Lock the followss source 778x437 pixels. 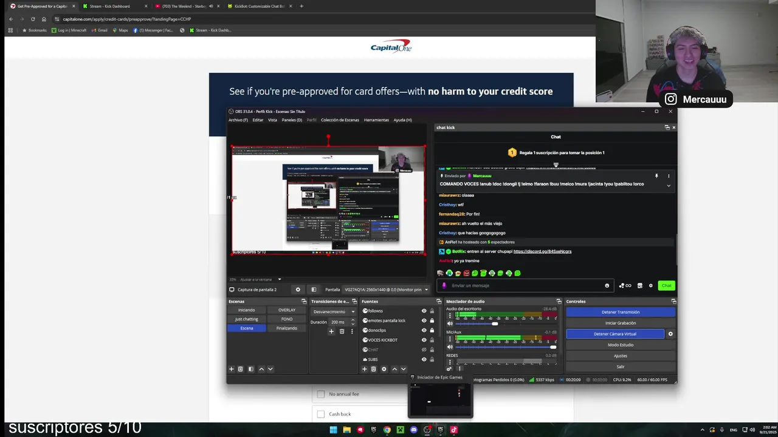tap(432, 311)
